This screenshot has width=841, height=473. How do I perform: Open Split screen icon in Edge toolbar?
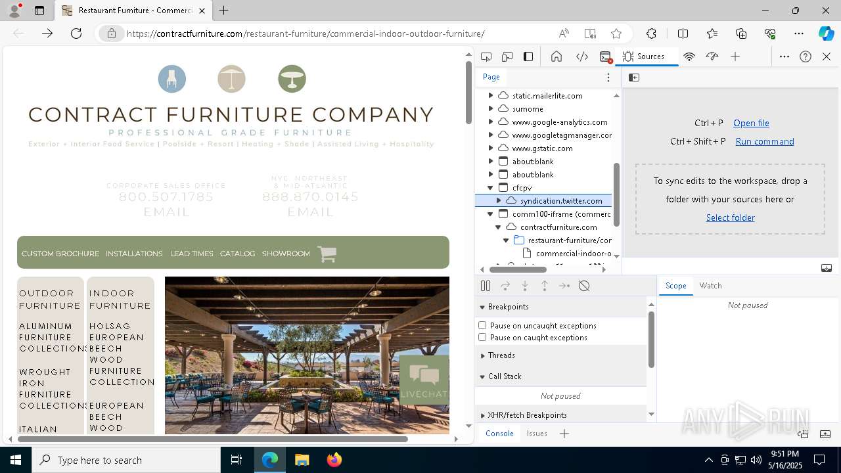click(x=683, y=34)
